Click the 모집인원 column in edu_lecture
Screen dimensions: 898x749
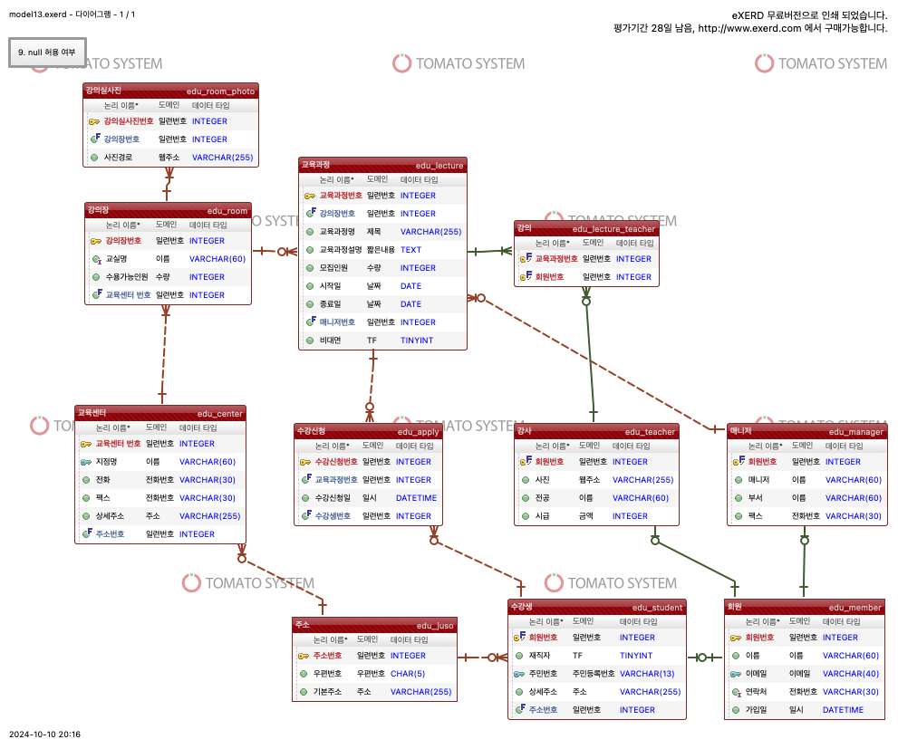(382, 268)
